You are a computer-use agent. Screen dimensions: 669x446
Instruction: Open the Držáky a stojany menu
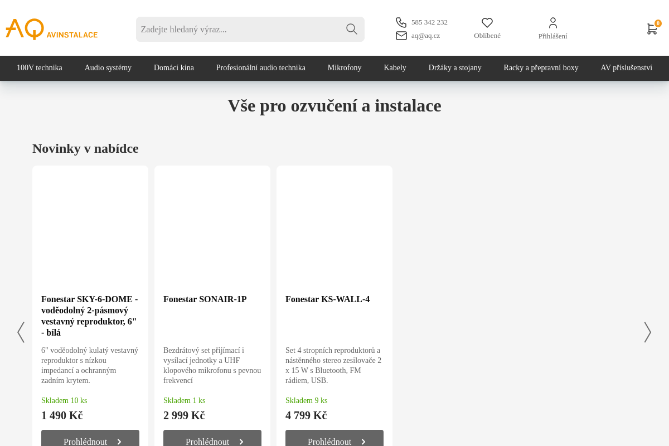point(455,68)
